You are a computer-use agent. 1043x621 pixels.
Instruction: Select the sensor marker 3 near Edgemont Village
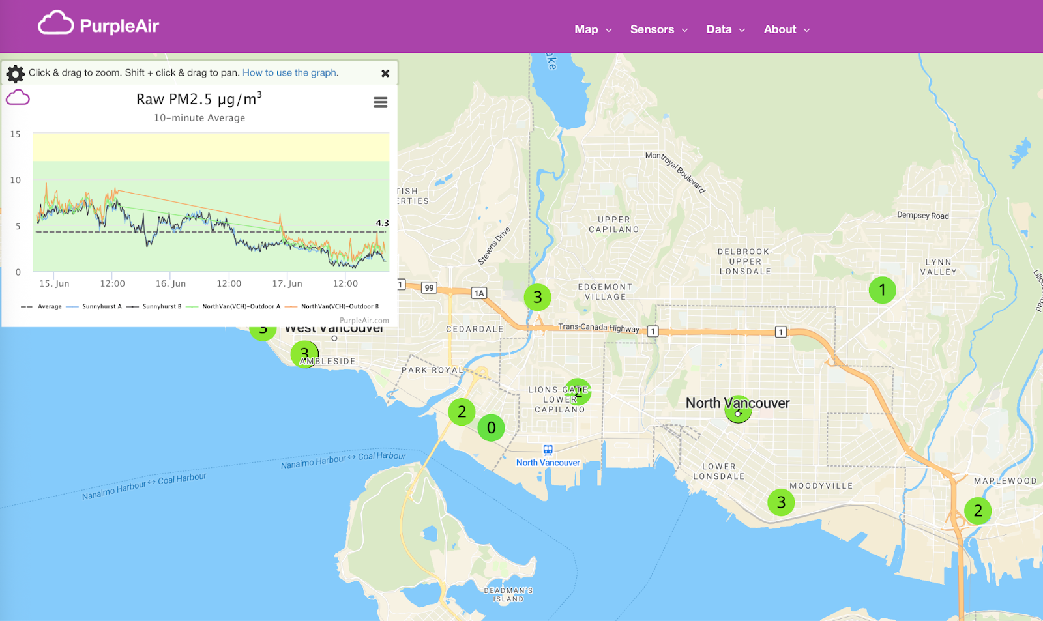click(x=538, y=297)
